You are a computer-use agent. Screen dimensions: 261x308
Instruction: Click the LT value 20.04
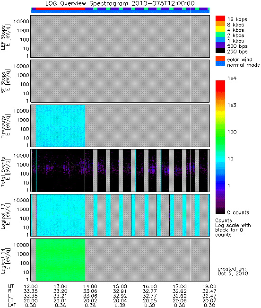point(120,300)
